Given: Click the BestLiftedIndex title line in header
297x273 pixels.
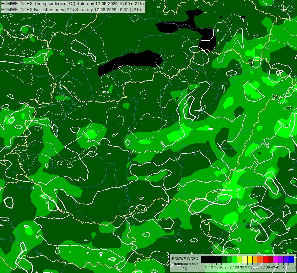Looking at the screenshot, I should coord(72,10).
